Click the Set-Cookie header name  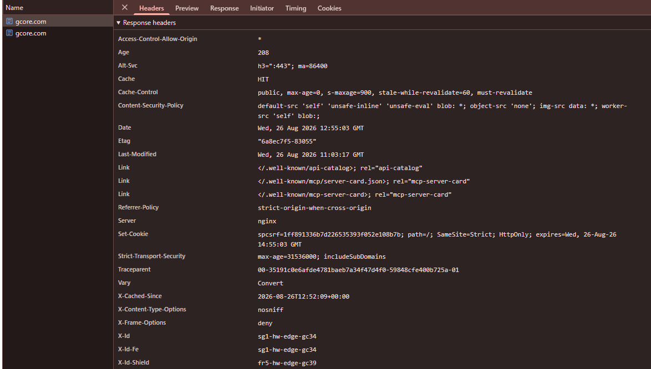pos(133,234)
